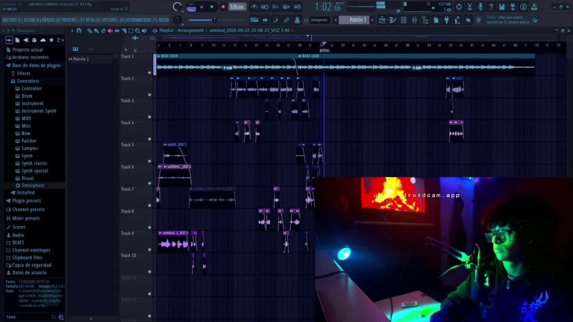
Task: Mute Track 5 with its green dot
Action: click(150, 161)
